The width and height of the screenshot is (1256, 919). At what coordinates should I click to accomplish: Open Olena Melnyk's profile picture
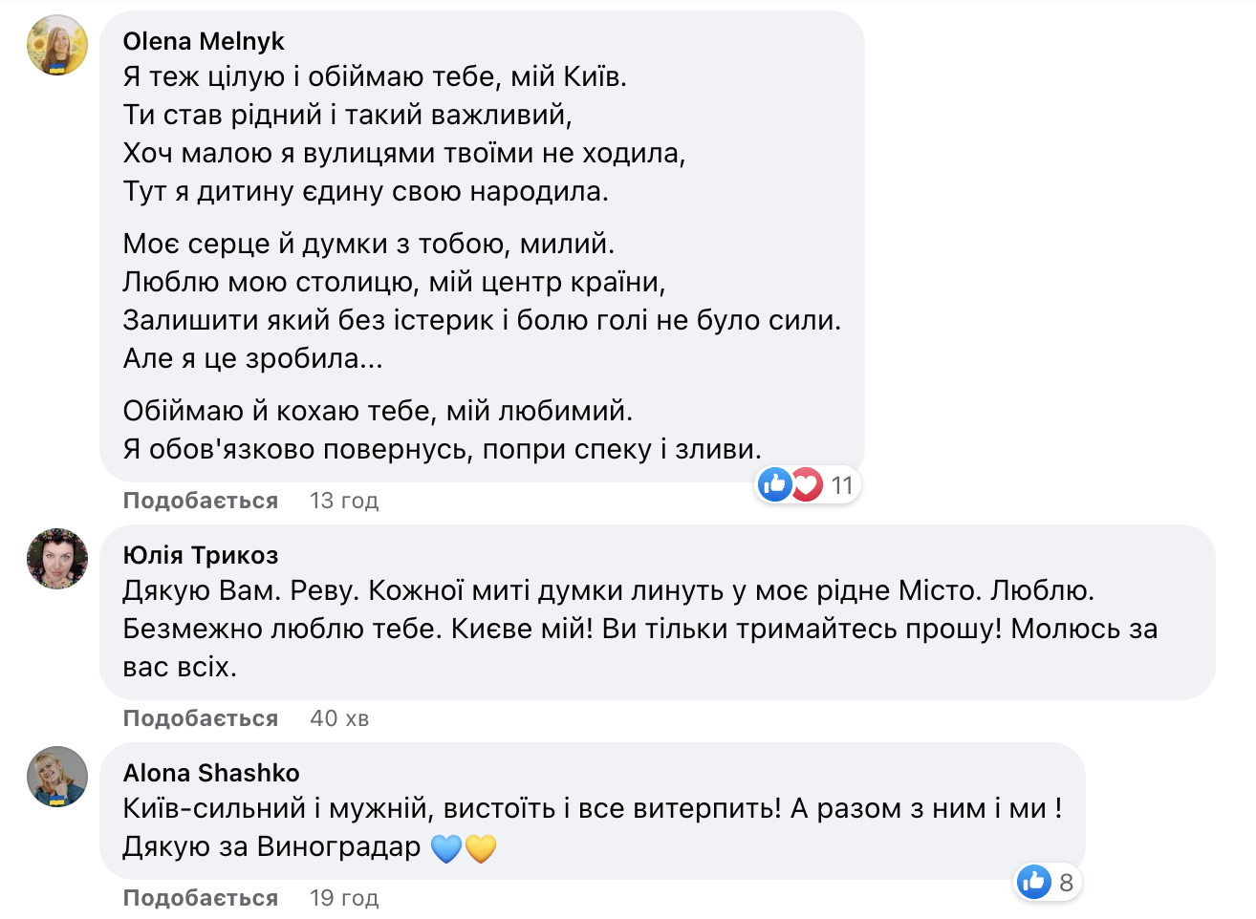pyautogui.click(x=56, y=44)
